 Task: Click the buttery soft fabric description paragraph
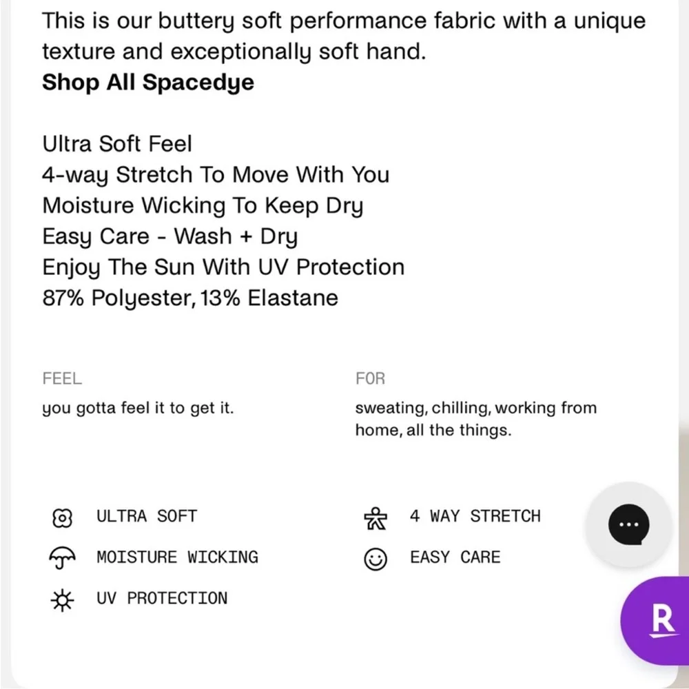click(x=343, y=36)
